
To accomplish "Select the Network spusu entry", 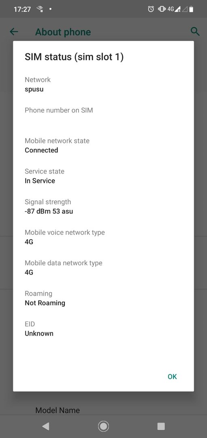I will point(103,84).
